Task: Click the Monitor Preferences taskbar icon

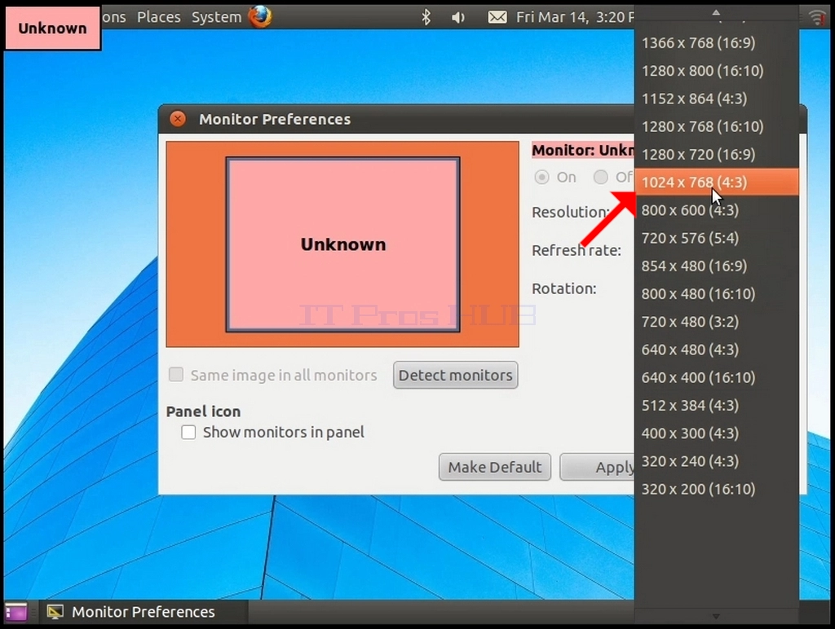Action: pyautogui.click(x=55, y=612)
